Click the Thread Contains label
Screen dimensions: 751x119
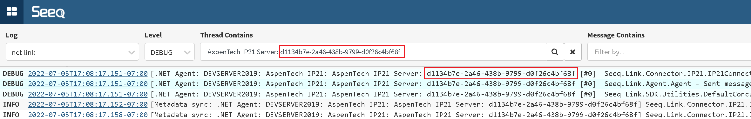tap(227, 35)
